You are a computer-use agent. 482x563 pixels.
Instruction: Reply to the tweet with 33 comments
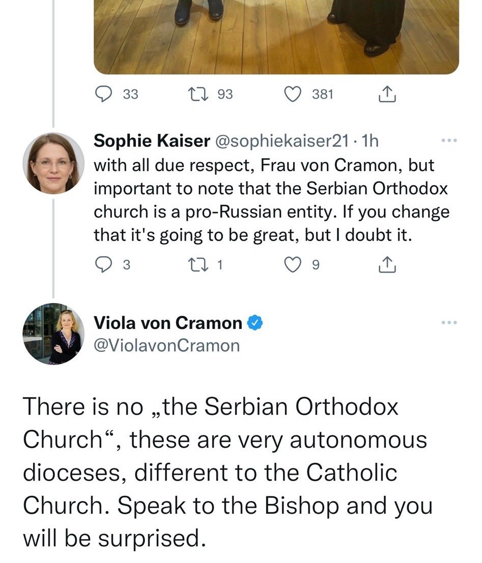coord(103,95)
